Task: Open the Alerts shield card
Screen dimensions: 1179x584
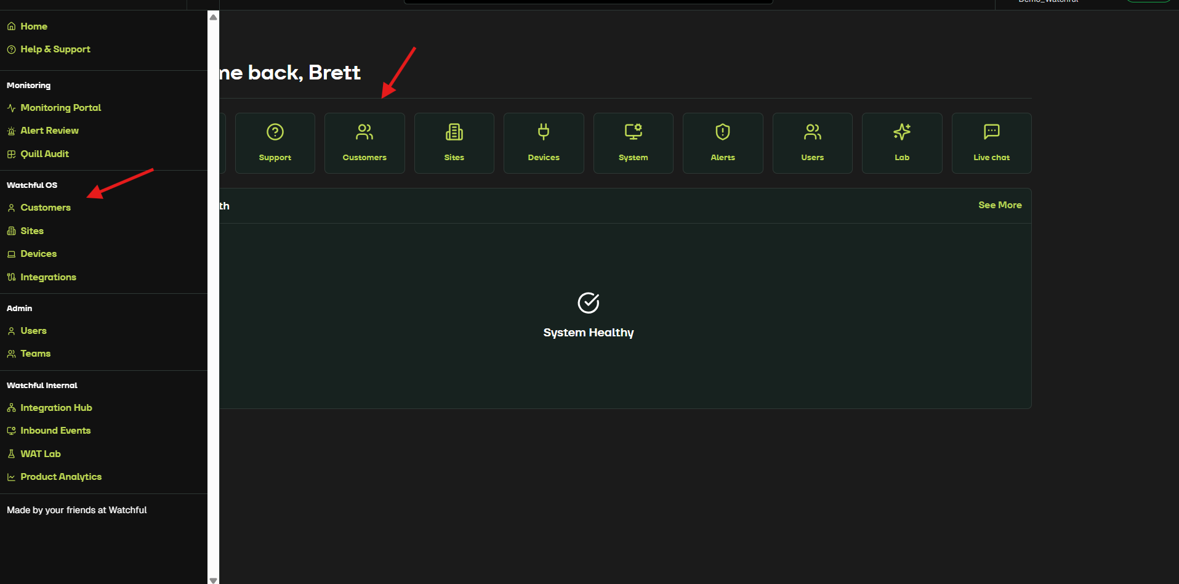Action: 723,143
